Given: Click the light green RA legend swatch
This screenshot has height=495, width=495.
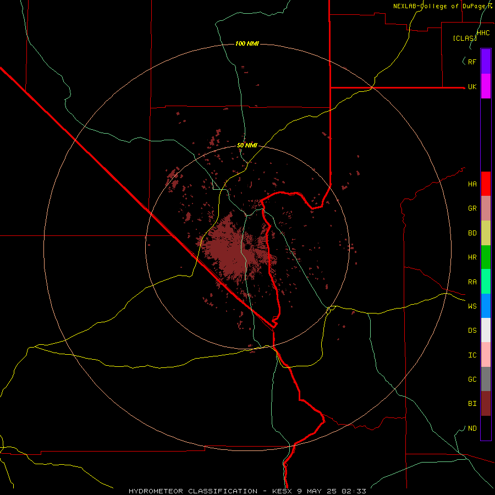Looking at the screenshot, I should [x=486, y=282].
